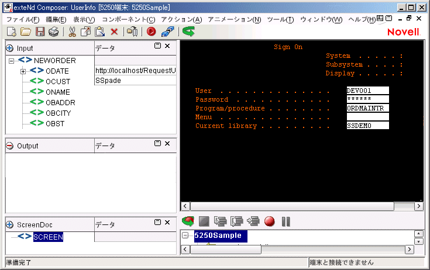Select the ONAME tree item
Image resolution: width=430 pixels, height=270 pixels.
click(57, 92)
